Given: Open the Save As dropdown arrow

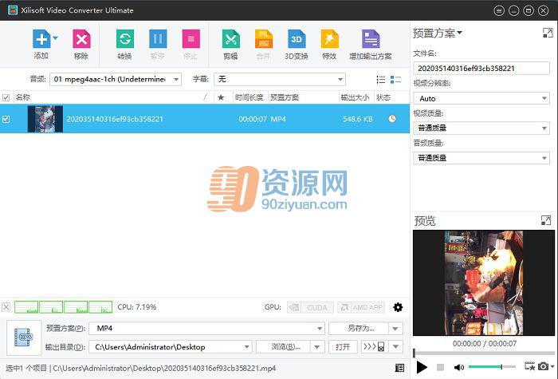Looking at the screenshot, I should 395,329.
